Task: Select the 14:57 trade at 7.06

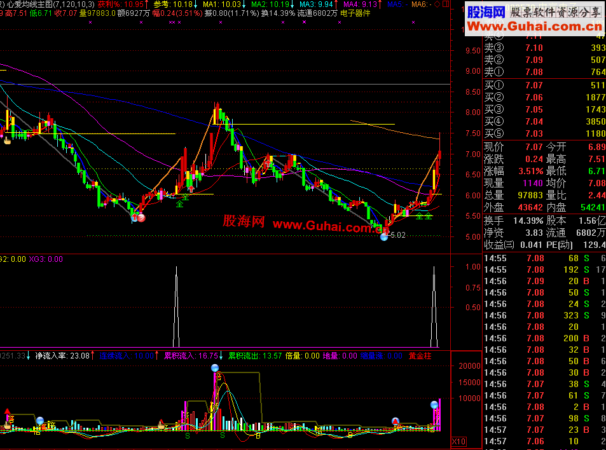Action: point(544,441)
